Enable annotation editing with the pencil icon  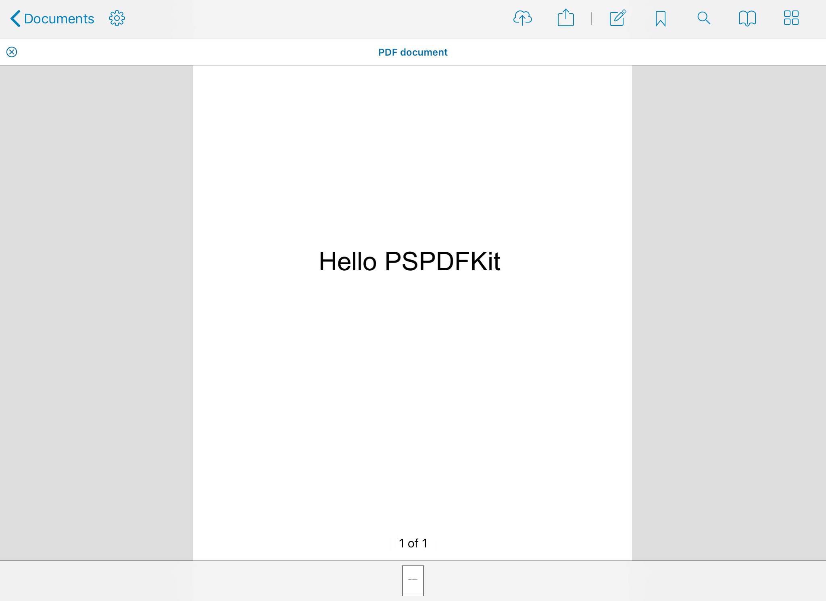pyautogui.click(x=617, y=18)
